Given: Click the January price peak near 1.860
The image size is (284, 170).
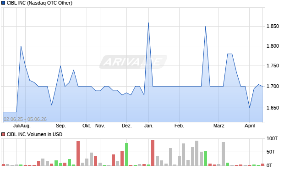Looking at the screenshot, I should pyautogui.click(x=148, y=23).
